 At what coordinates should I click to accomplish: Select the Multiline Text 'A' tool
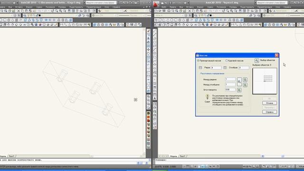pos(155,98)
